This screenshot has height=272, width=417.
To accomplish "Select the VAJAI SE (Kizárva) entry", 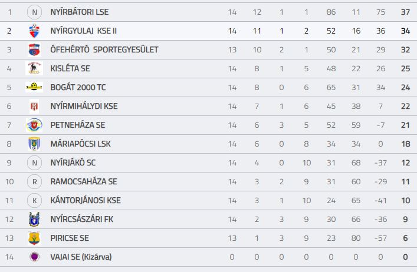I will coord(81,257).
